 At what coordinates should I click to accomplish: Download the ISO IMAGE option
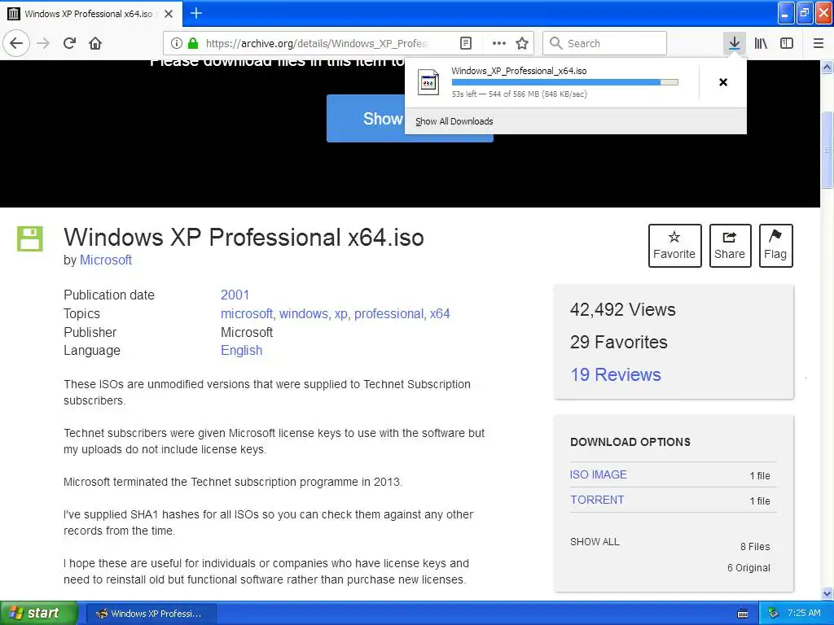point(599,474)
